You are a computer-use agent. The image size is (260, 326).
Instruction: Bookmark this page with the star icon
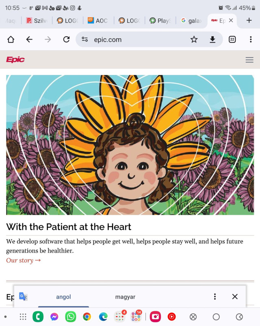click(194, 40)
